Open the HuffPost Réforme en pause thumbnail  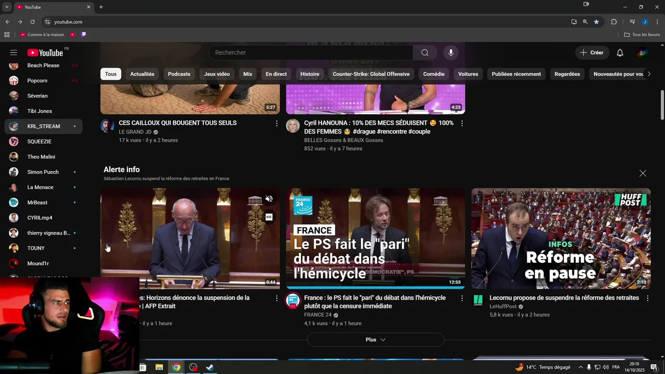click(x=561, y=238)
